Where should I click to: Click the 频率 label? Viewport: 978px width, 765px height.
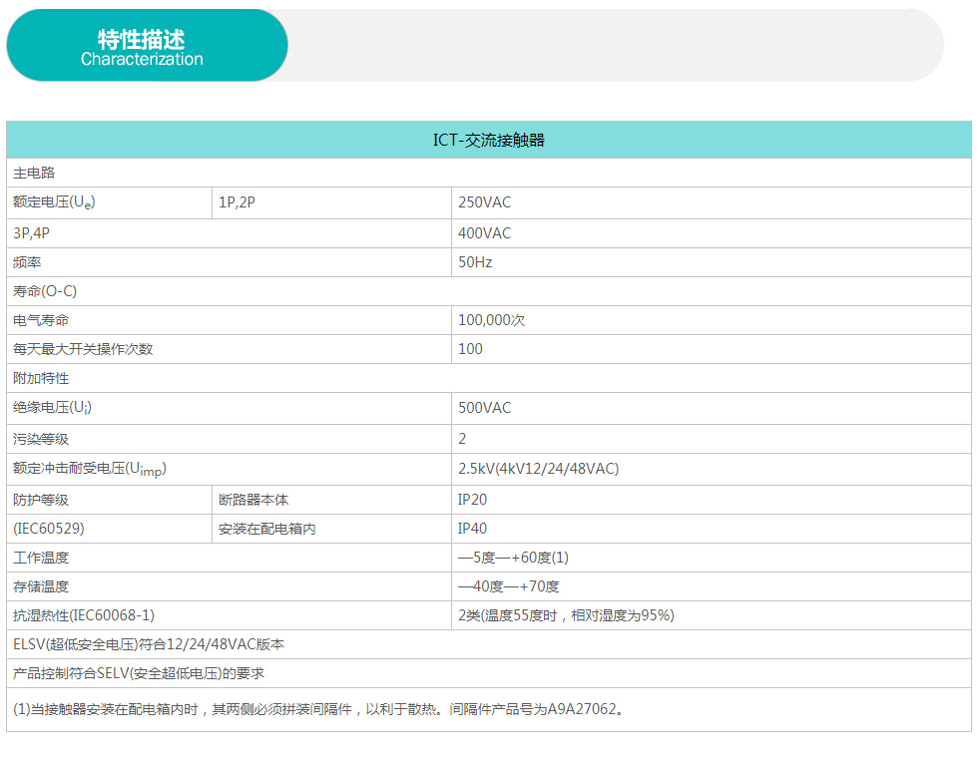(x=27, y=262)
